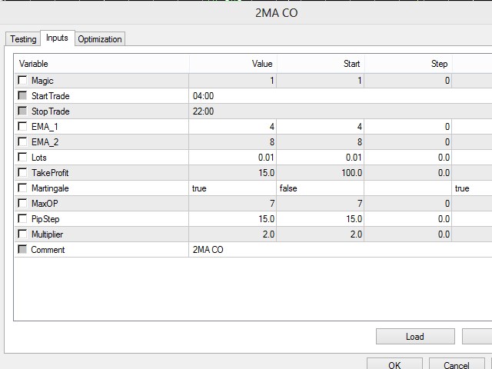The image size is (492, 369).
Task: Select the MaxOP start cell 7
Action: click(321, 204)
